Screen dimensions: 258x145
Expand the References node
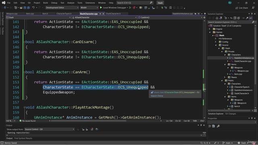(216, 39)
